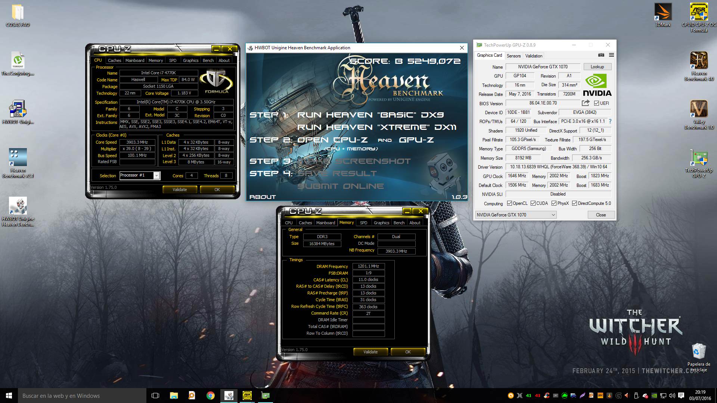Toggle the DirectCompute 5.0 checkbox
Image resolution: width=717 pixels, height=403 pixels.
[x=574, y=203]
